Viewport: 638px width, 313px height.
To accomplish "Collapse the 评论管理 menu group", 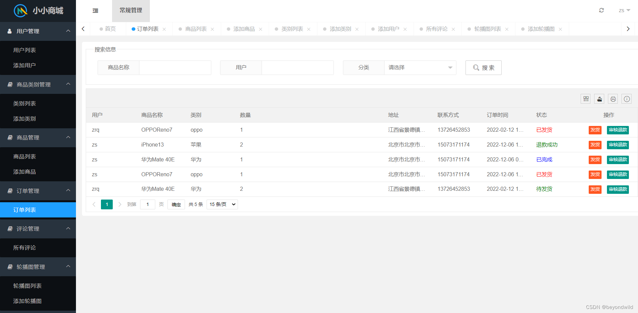I will [38, 229].
